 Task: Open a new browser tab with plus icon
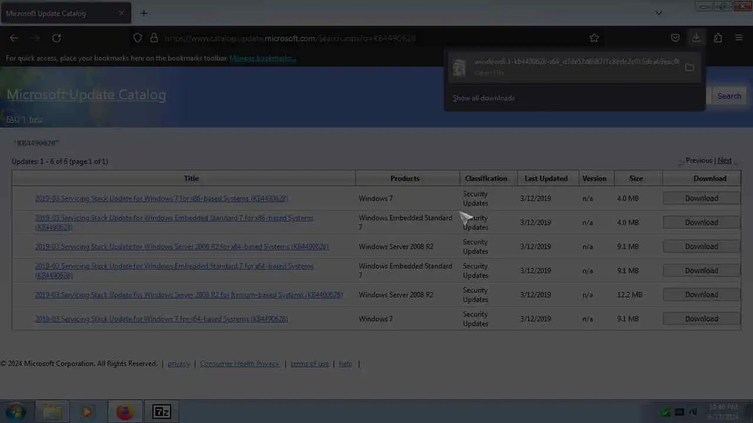[x=144, y=13]
